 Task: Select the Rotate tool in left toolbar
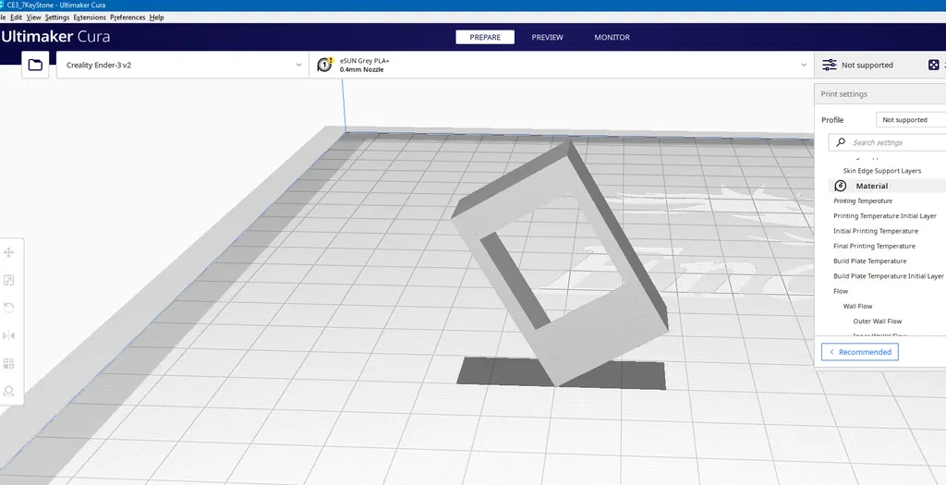pos(8,309)
